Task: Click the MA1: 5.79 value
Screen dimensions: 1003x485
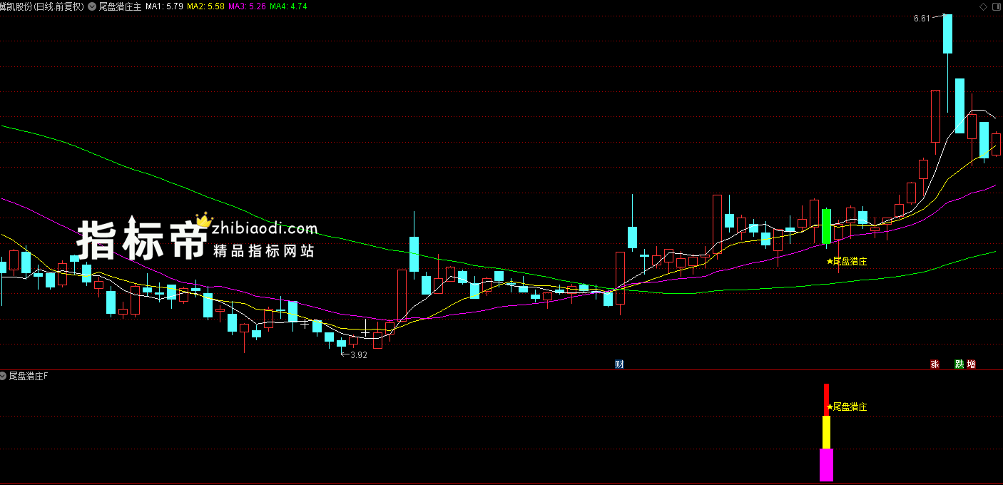Action: 165,6
